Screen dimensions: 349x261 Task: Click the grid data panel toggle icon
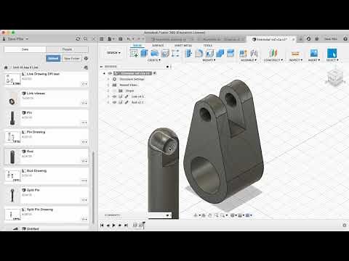(x=102, y=38)
